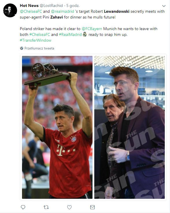Open the Hot News profile avatar
The height and width of the screenshot is (213, 170).
point(10,10)
